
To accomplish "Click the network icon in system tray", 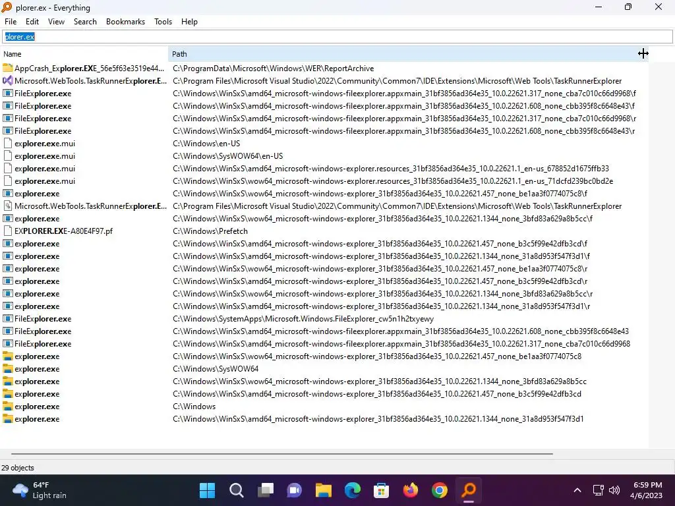I will [x=599, y=490].
